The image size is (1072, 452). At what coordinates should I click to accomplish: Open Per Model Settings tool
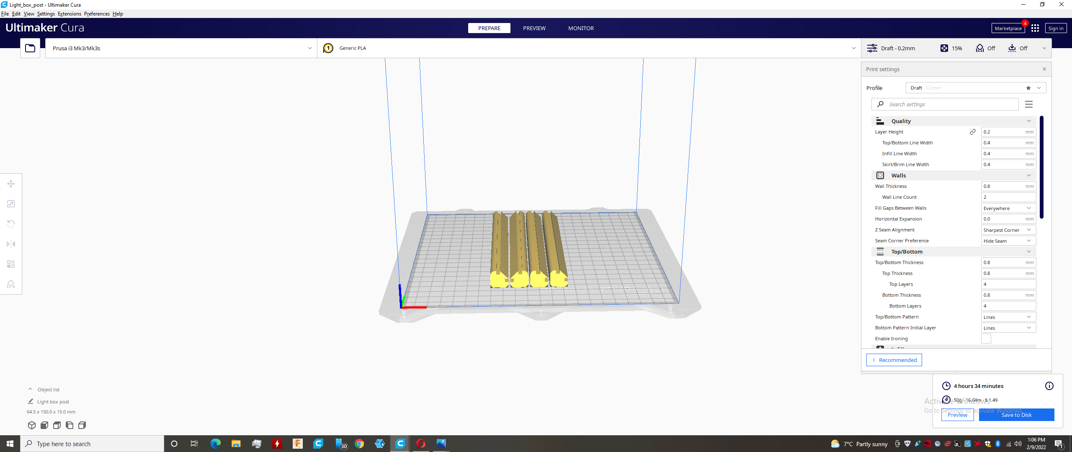[x=10, y=264]
